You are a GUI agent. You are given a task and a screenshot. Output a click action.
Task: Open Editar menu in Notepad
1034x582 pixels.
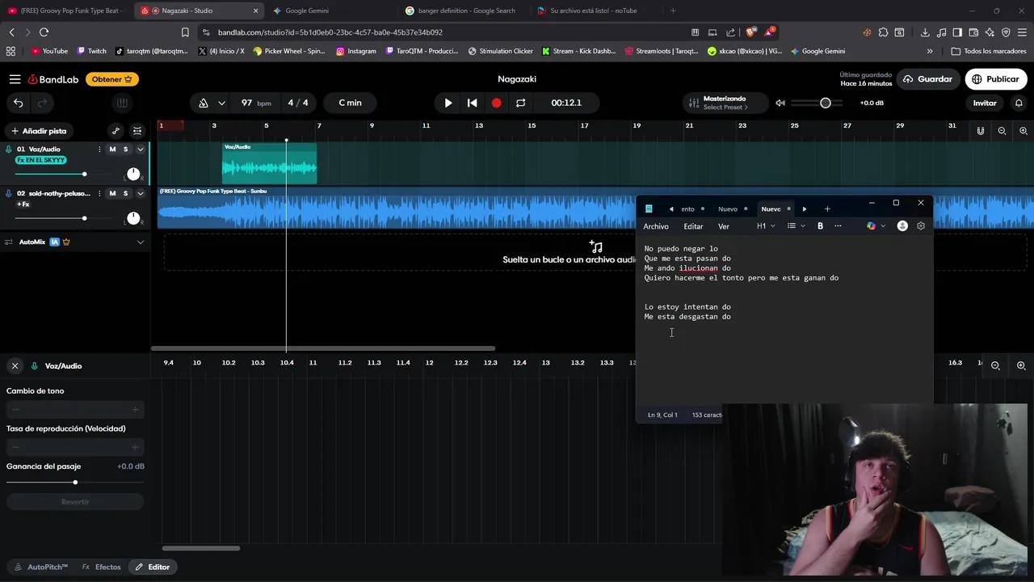pyautogui.click(x=693, y=226)
